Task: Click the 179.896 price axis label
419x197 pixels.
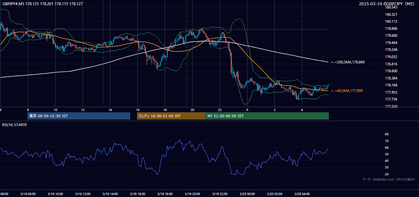Action: point(391,29)
